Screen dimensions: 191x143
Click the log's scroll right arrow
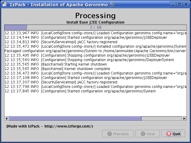click(184, 119)
